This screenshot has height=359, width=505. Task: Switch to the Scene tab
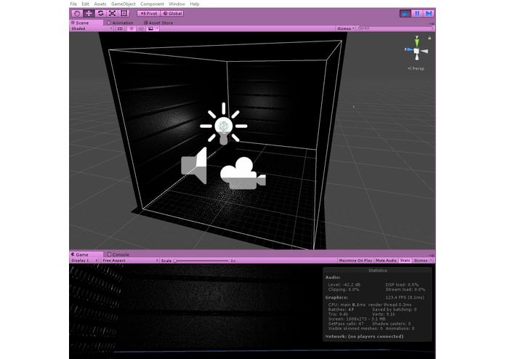coord(86,23)
